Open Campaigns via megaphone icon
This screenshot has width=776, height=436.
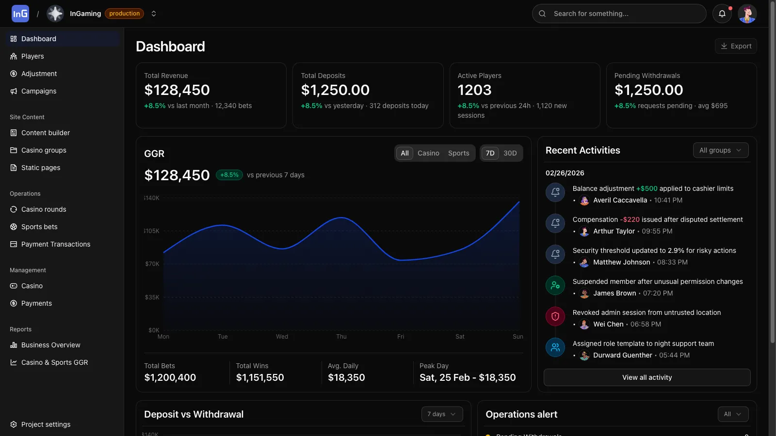pyautogui.click(x=14, y=91)
